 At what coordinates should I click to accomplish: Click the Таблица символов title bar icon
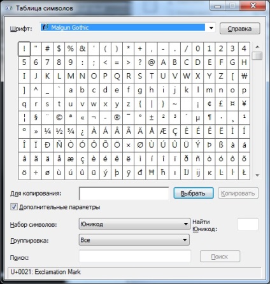(x=9, y=8)
